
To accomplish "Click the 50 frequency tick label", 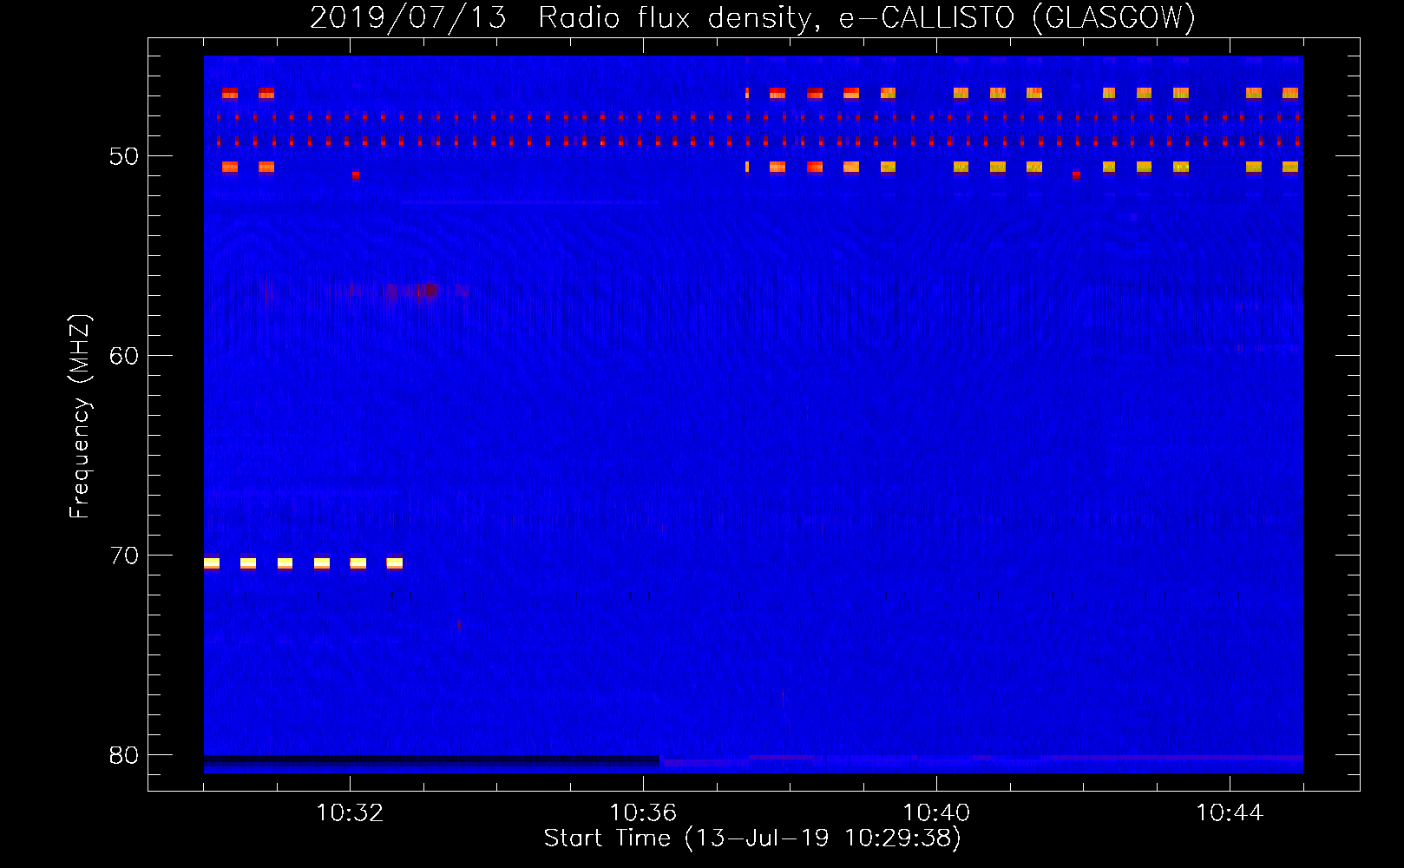I will click(x=124, y=156).
